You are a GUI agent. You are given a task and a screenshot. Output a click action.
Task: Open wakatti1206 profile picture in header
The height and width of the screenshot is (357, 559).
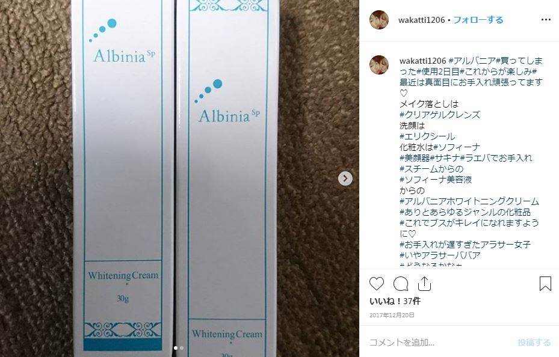click(x=379, y=20)
